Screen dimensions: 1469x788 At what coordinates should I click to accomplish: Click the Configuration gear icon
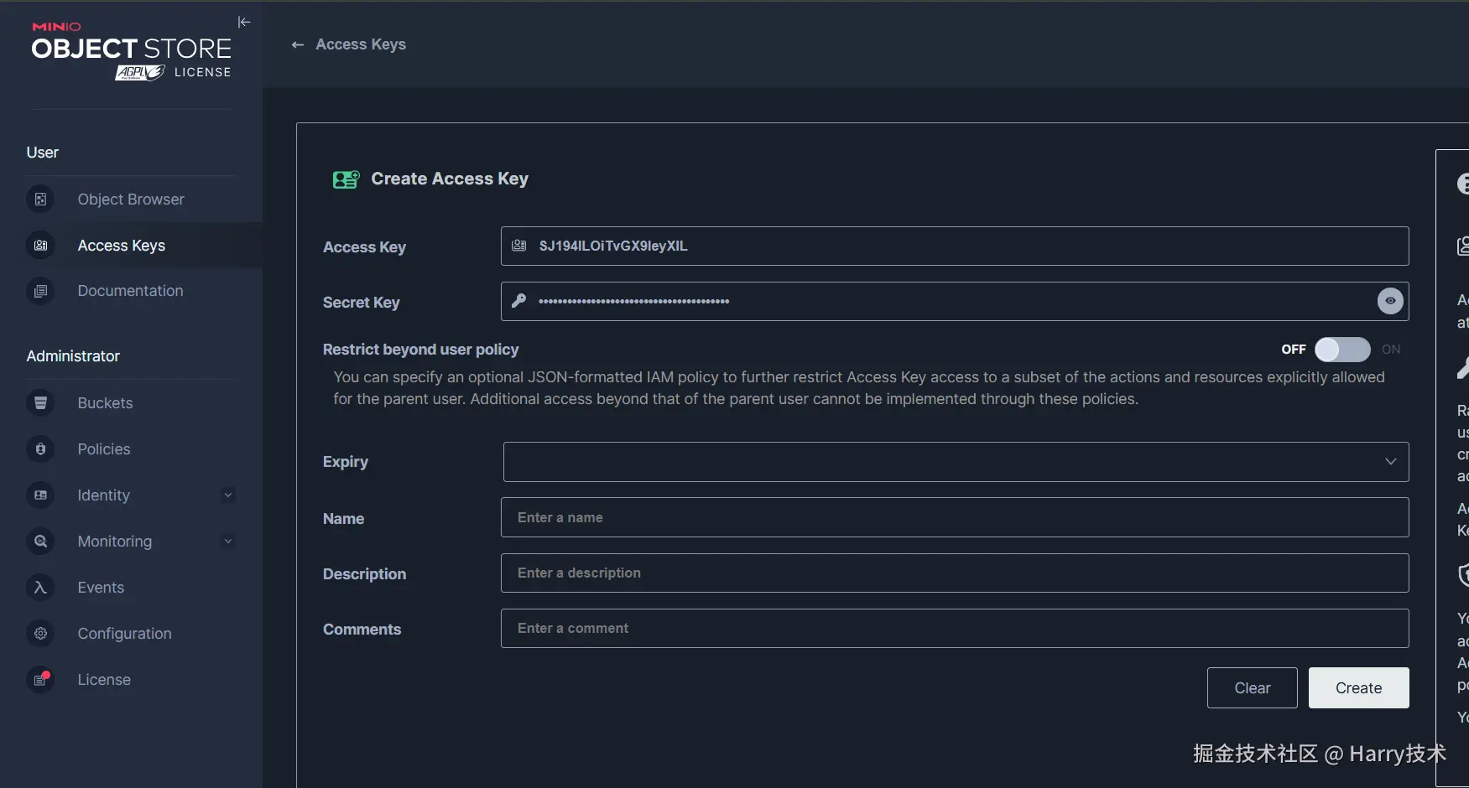(x=40, y=634)
